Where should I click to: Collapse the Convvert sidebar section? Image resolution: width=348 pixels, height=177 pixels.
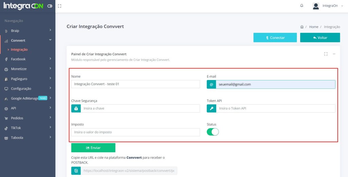27,40
